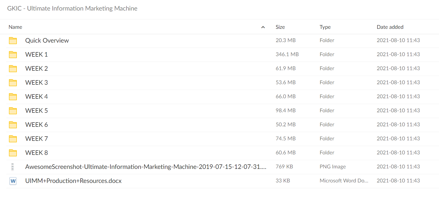439x213 pixels.
Task: Click the PNG Image type cell
Action: click(x=333, y=167)
